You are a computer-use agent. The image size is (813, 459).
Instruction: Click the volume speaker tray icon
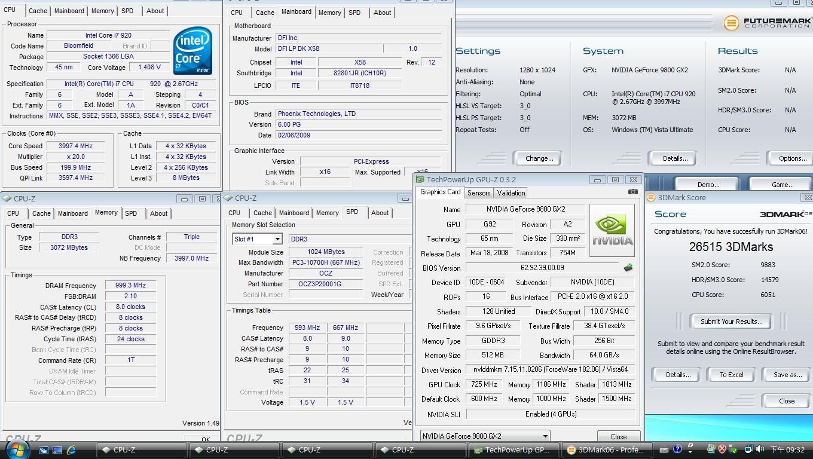(x=761, y=449)
